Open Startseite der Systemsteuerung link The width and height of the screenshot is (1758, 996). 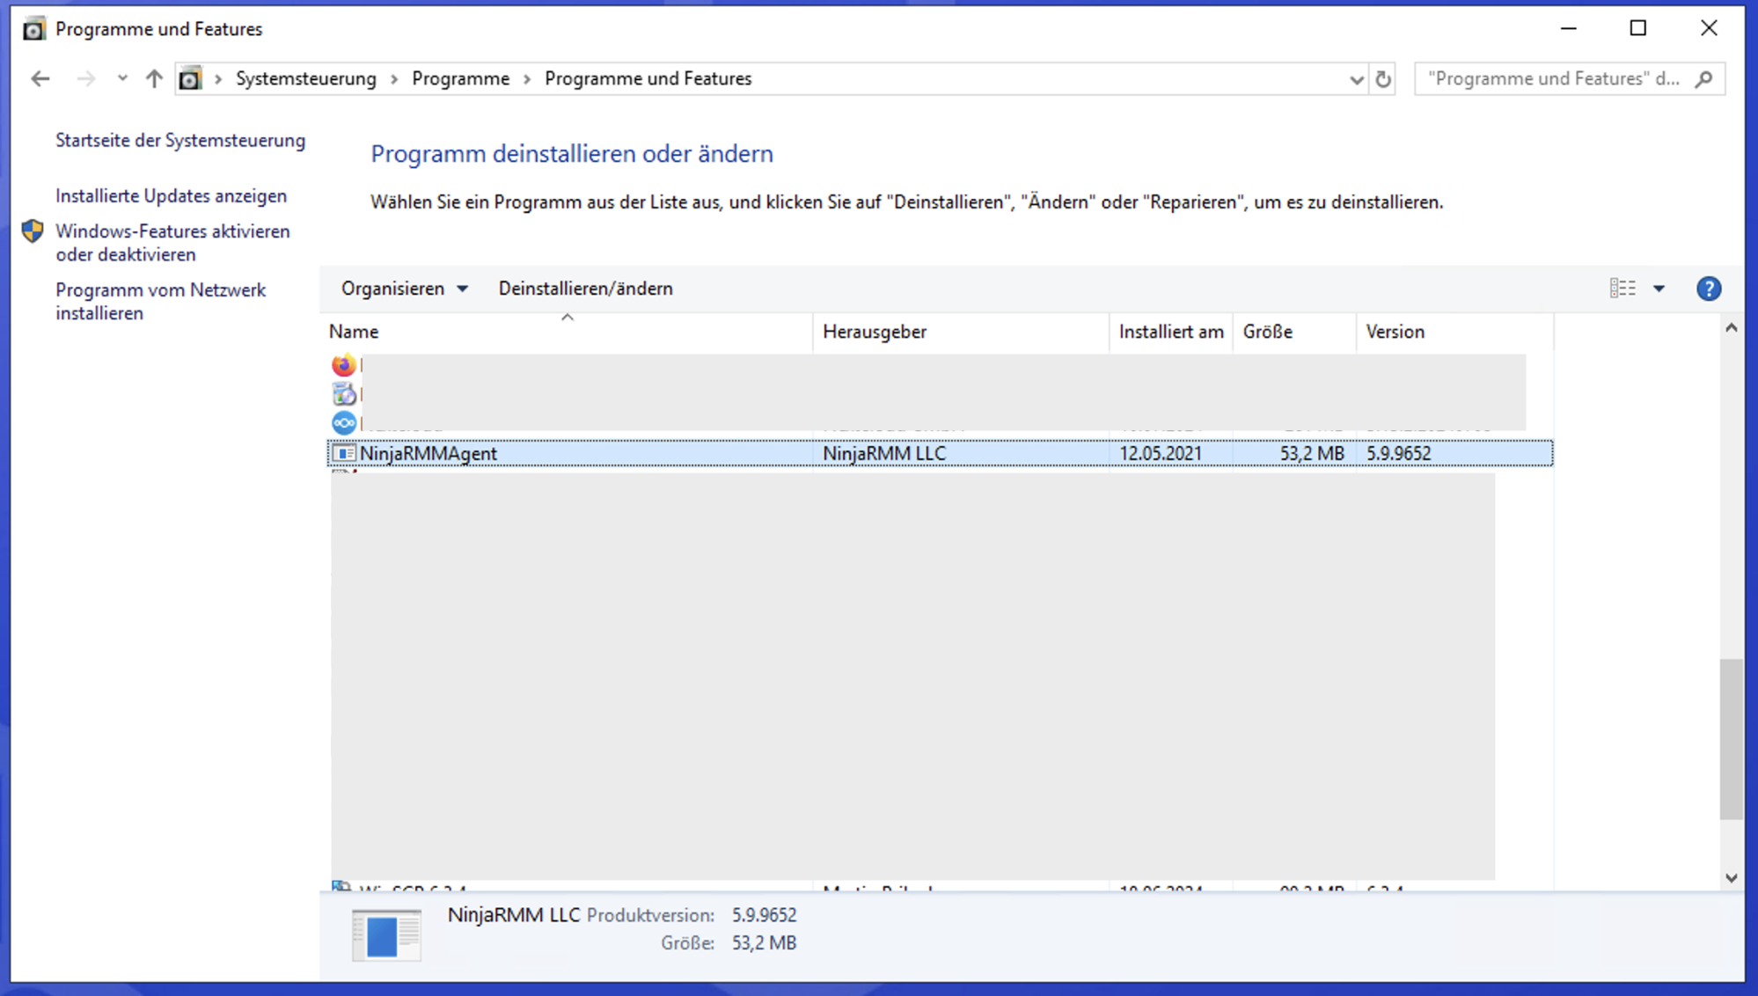180,141
